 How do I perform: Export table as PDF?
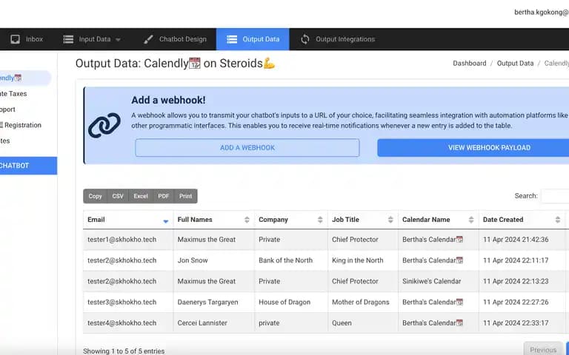[x=164, y=196]
